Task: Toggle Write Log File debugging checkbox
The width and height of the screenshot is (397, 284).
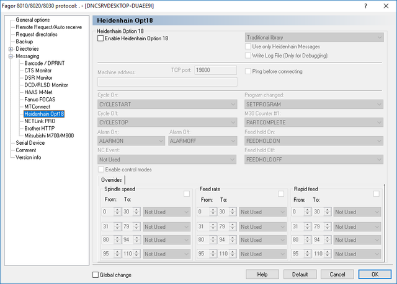Action: (x=248, y=56)
